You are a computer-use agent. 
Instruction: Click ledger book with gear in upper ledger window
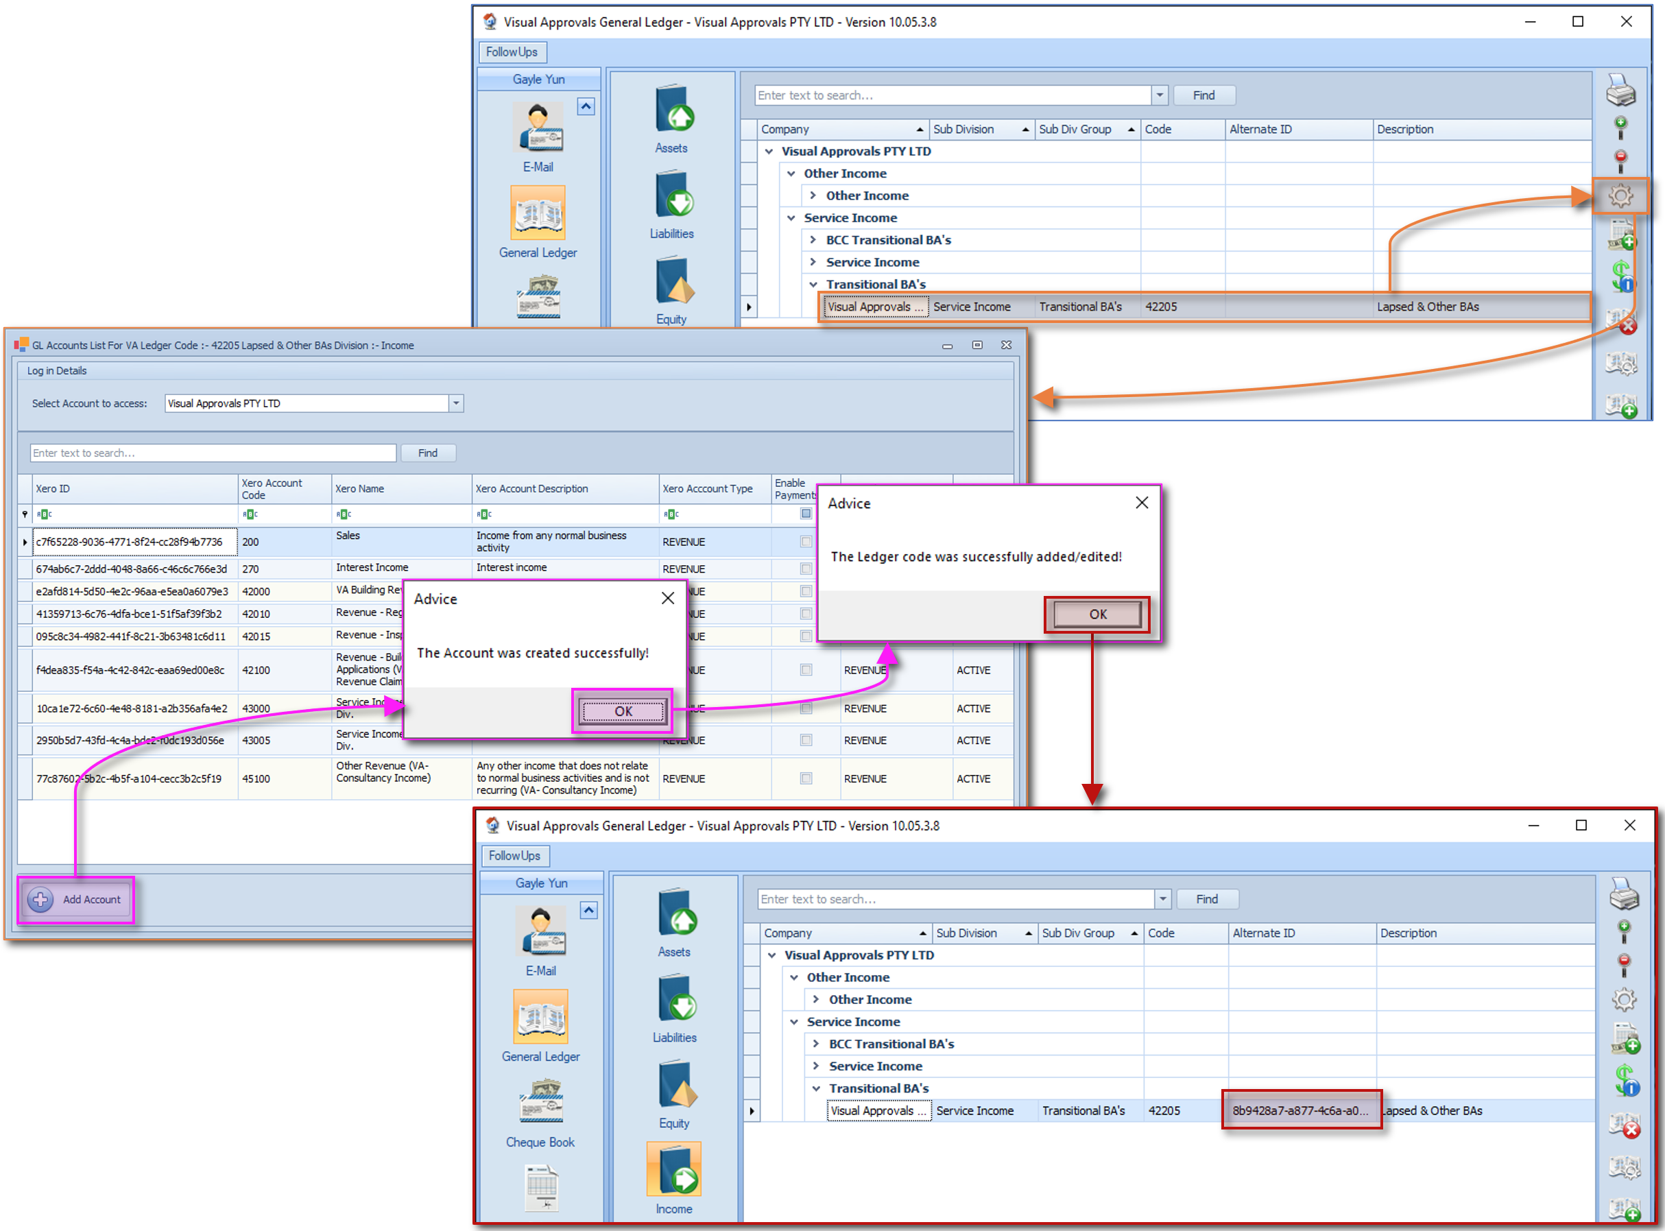1621,363
